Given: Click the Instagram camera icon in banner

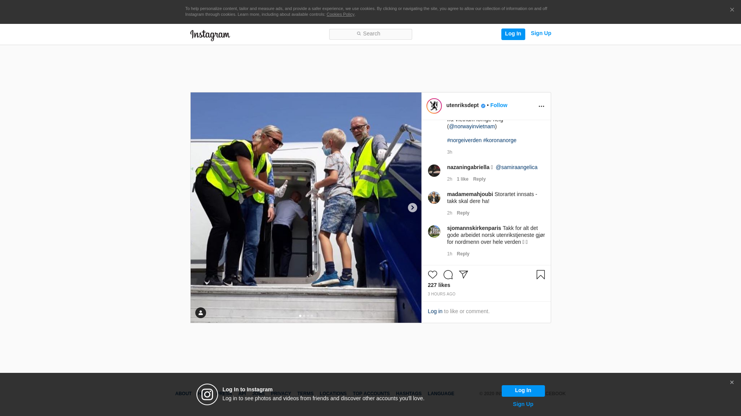Looking at the screenshot, I should coord(207,394).
